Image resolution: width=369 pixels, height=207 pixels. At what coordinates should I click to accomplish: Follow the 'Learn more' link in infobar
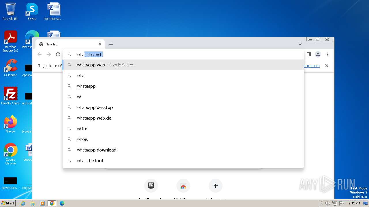pyautogui.click(x=311, y=66)
